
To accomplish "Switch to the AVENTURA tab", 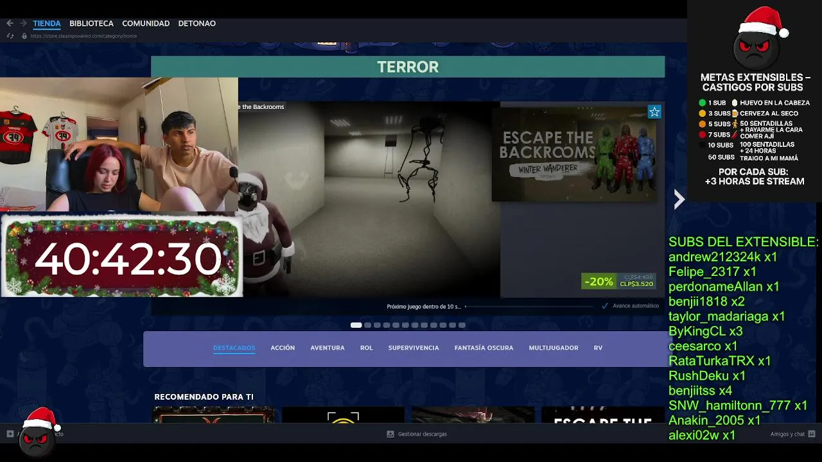I will 328,348.
